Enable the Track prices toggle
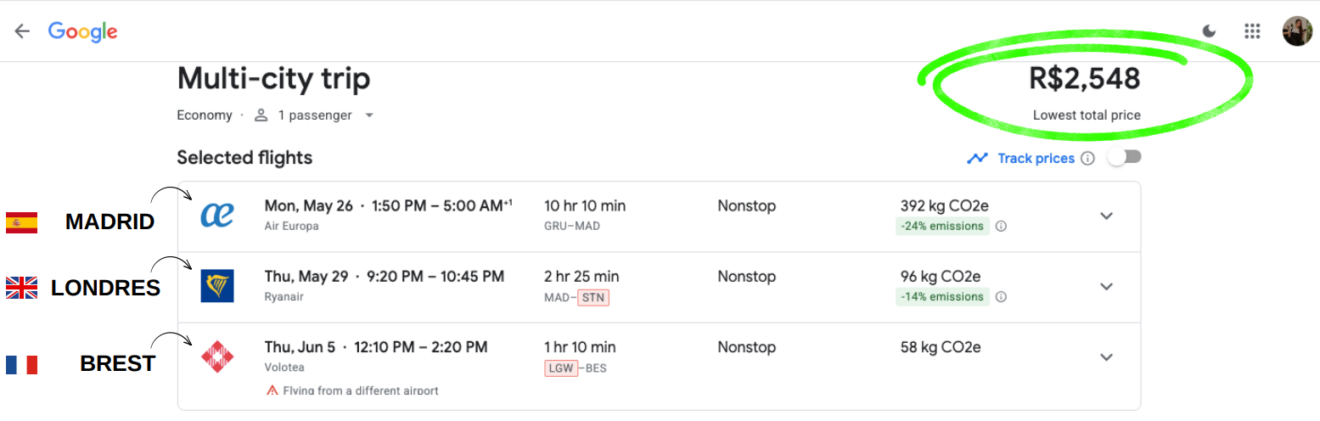Image resolution: width=1320 pixels, height=421 pixels. coord(1125,158)
